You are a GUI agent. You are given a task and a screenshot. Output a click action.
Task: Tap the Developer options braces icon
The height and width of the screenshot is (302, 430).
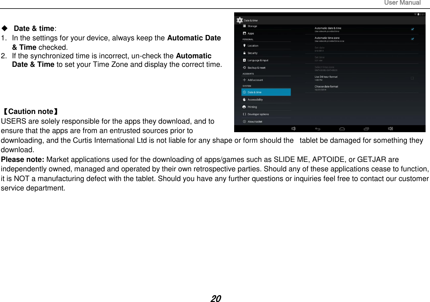coord(244,114)
